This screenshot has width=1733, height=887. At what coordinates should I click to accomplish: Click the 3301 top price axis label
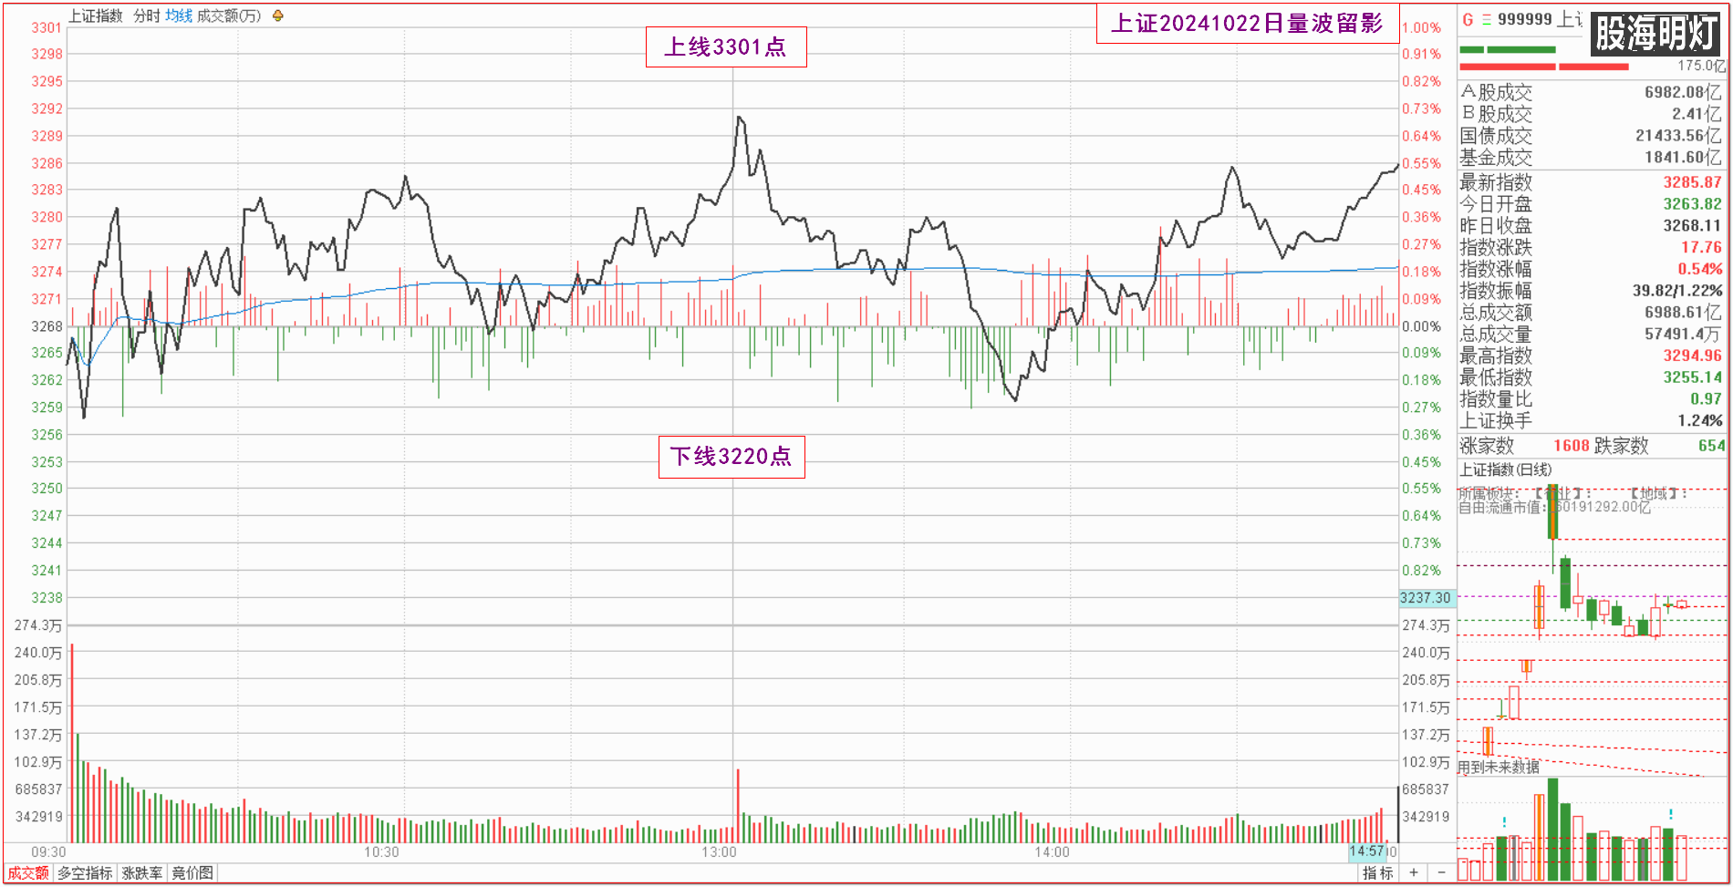pyautogui.click(x=47, y=27)
